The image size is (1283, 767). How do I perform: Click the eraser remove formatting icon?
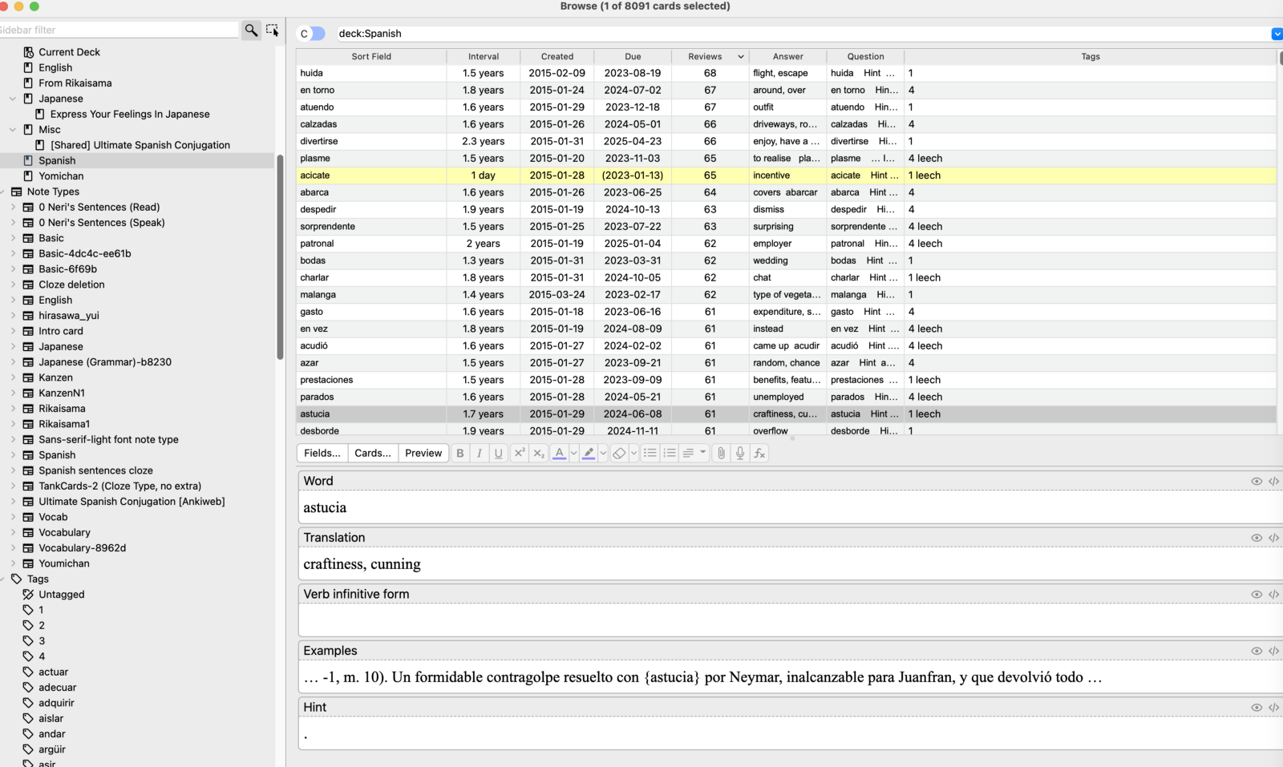coord(619,454)
